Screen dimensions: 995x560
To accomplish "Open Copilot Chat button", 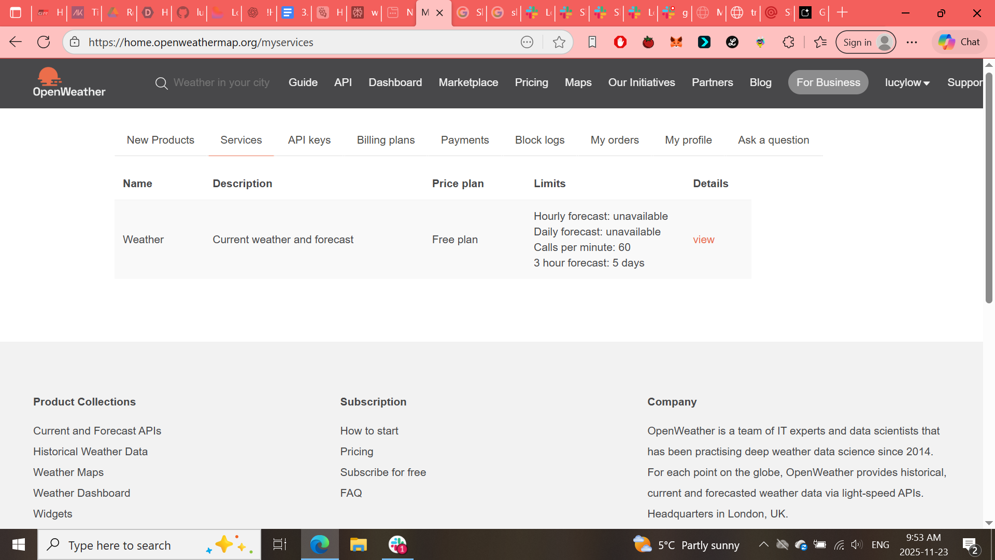I will pyautogui.click(x=959, y=42).
